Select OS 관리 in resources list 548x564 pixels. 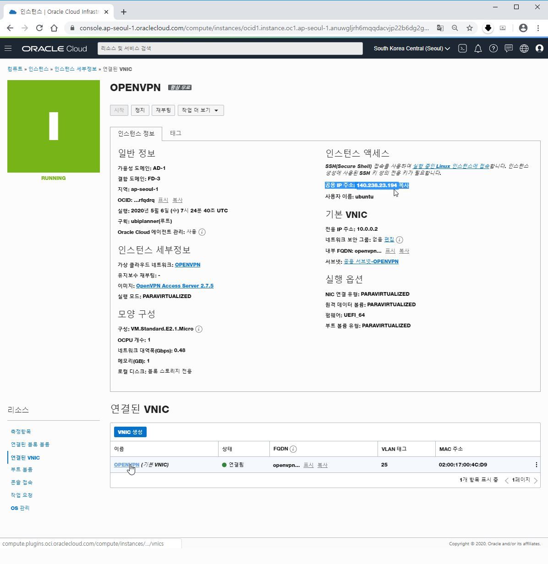pyautogui.click(x=20, y=508)
